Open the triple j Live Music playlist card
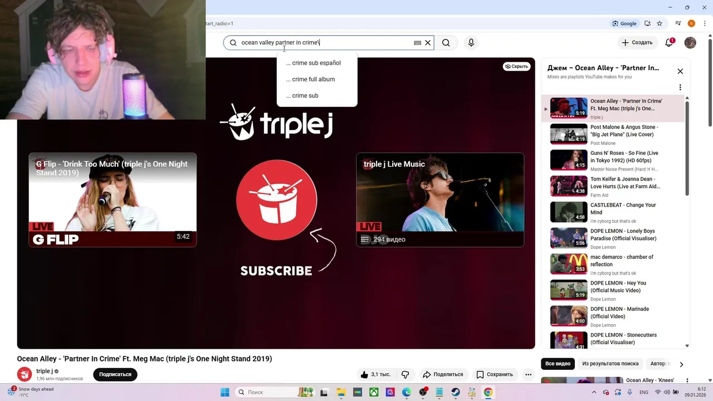The image size is (713, 401). [x=440, y=199]
